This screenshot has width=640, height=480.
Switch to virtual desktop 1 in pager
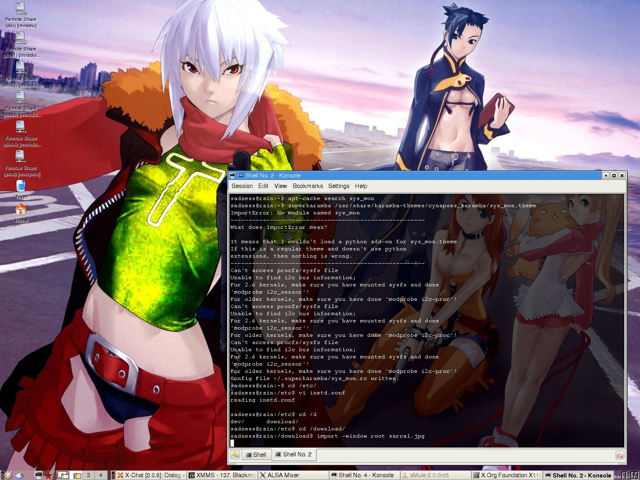point(63,475)
